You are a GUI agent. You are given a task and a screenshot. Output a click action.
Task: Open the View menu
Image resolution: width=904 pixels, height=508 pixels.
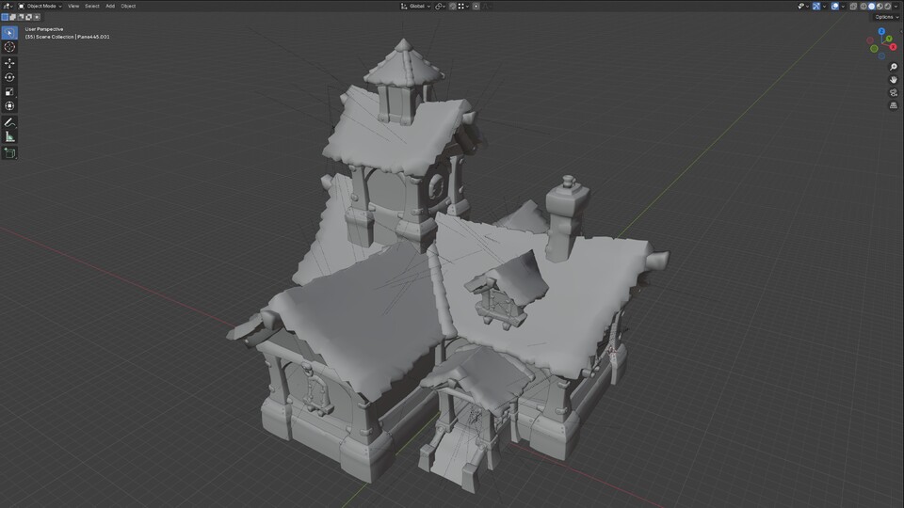(x=73, y=6)
